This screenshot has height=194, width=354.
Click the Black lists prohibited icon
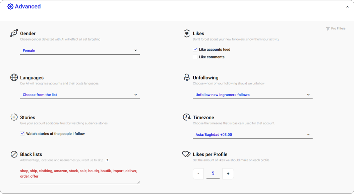(x=14, y=154)
